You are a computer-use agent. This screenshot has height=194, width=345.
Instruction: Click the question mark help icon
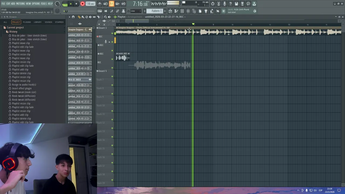(x=230, y=4)
